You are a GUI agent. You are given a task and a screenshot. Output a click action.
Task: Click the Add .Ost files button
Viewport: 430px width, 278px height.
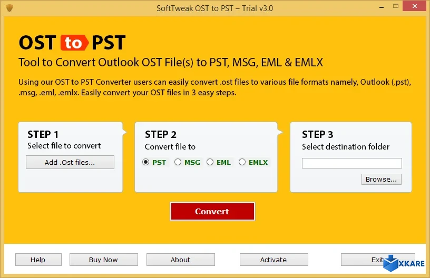pyautogui.click(x=70, y=162)
